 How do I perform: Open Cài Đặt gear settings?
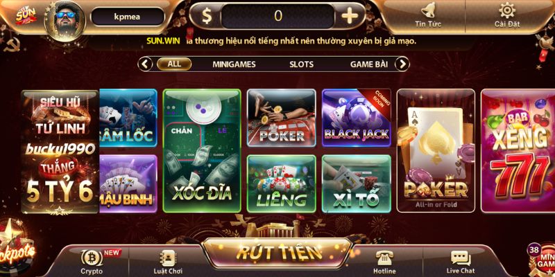(x=507, y=10)
